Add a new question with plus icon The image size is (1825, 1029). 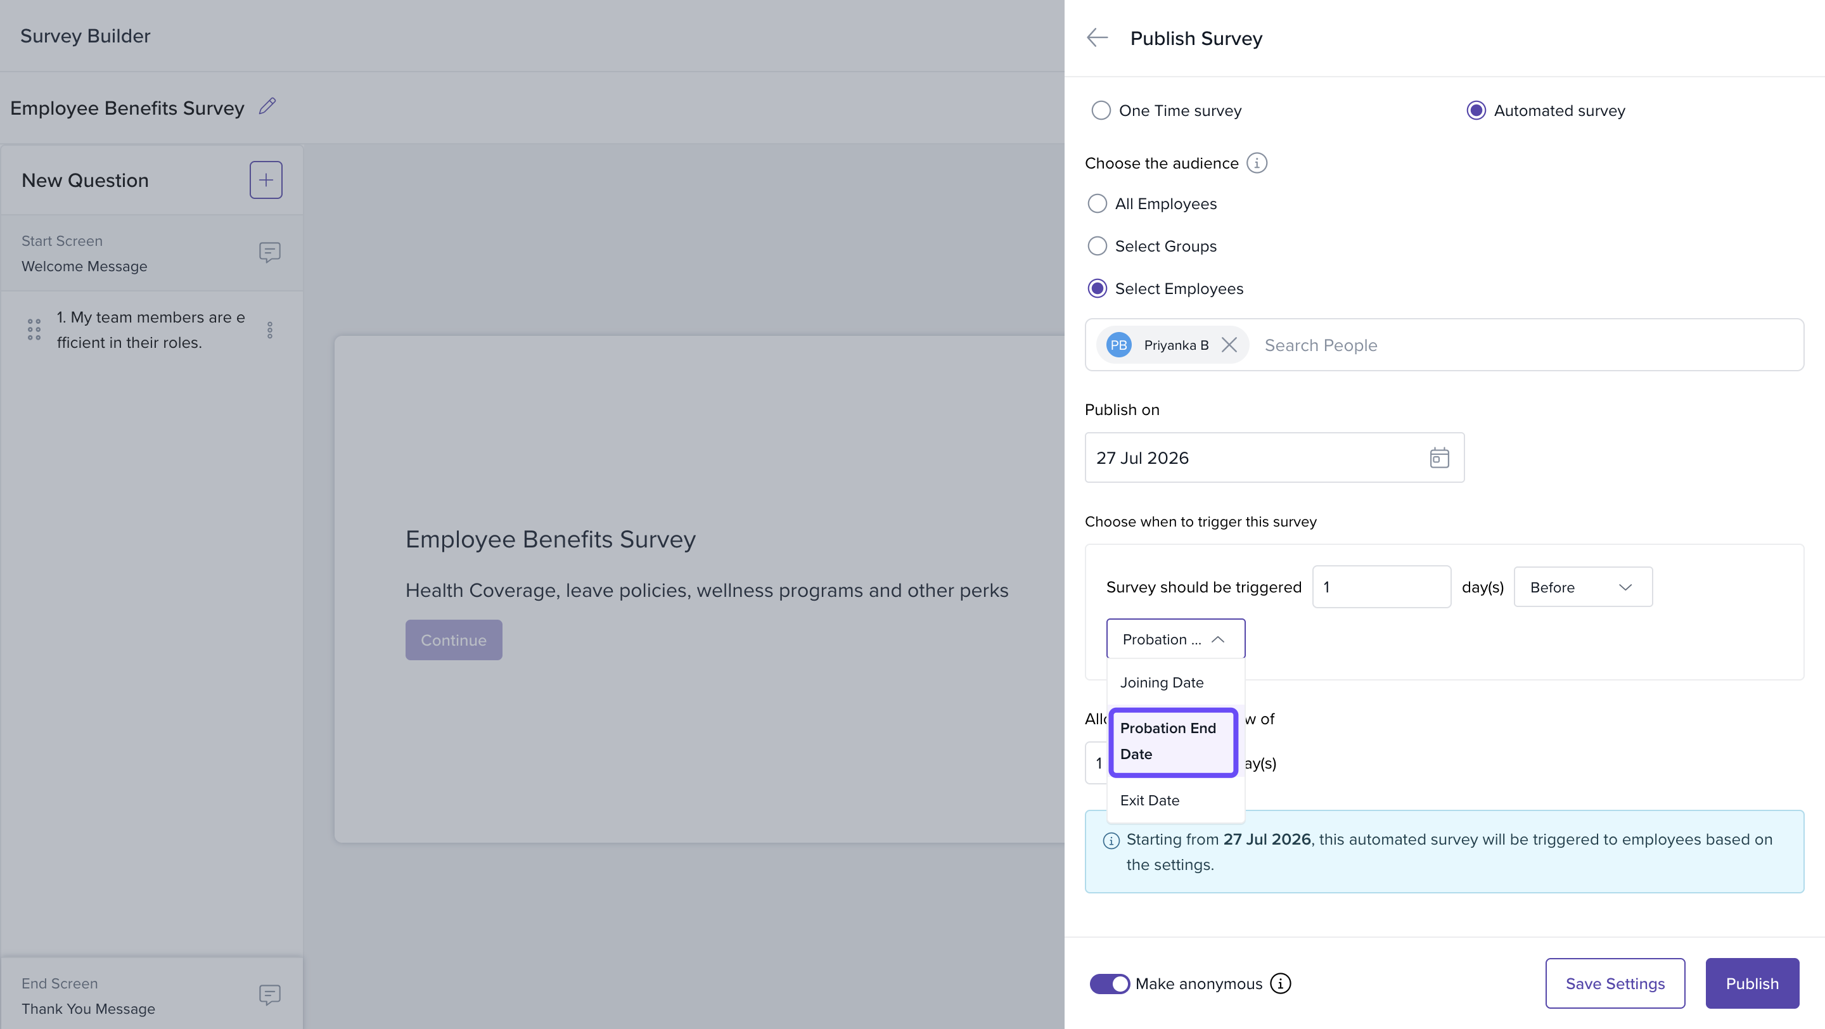(x=266, y=180)
